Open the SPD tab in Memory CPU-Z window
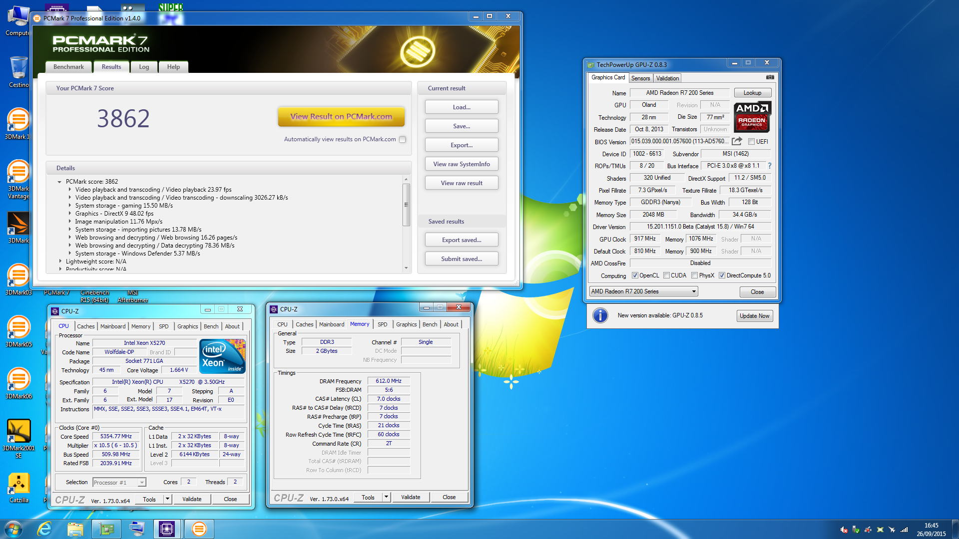Viewport: 959px width, 539px height. pyautogui.click(x=383, y=324)
